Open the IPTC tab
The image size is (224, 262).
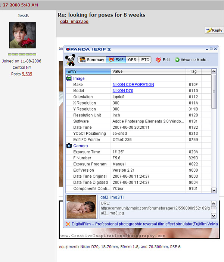pyautogui.click(x=144, y=60)
